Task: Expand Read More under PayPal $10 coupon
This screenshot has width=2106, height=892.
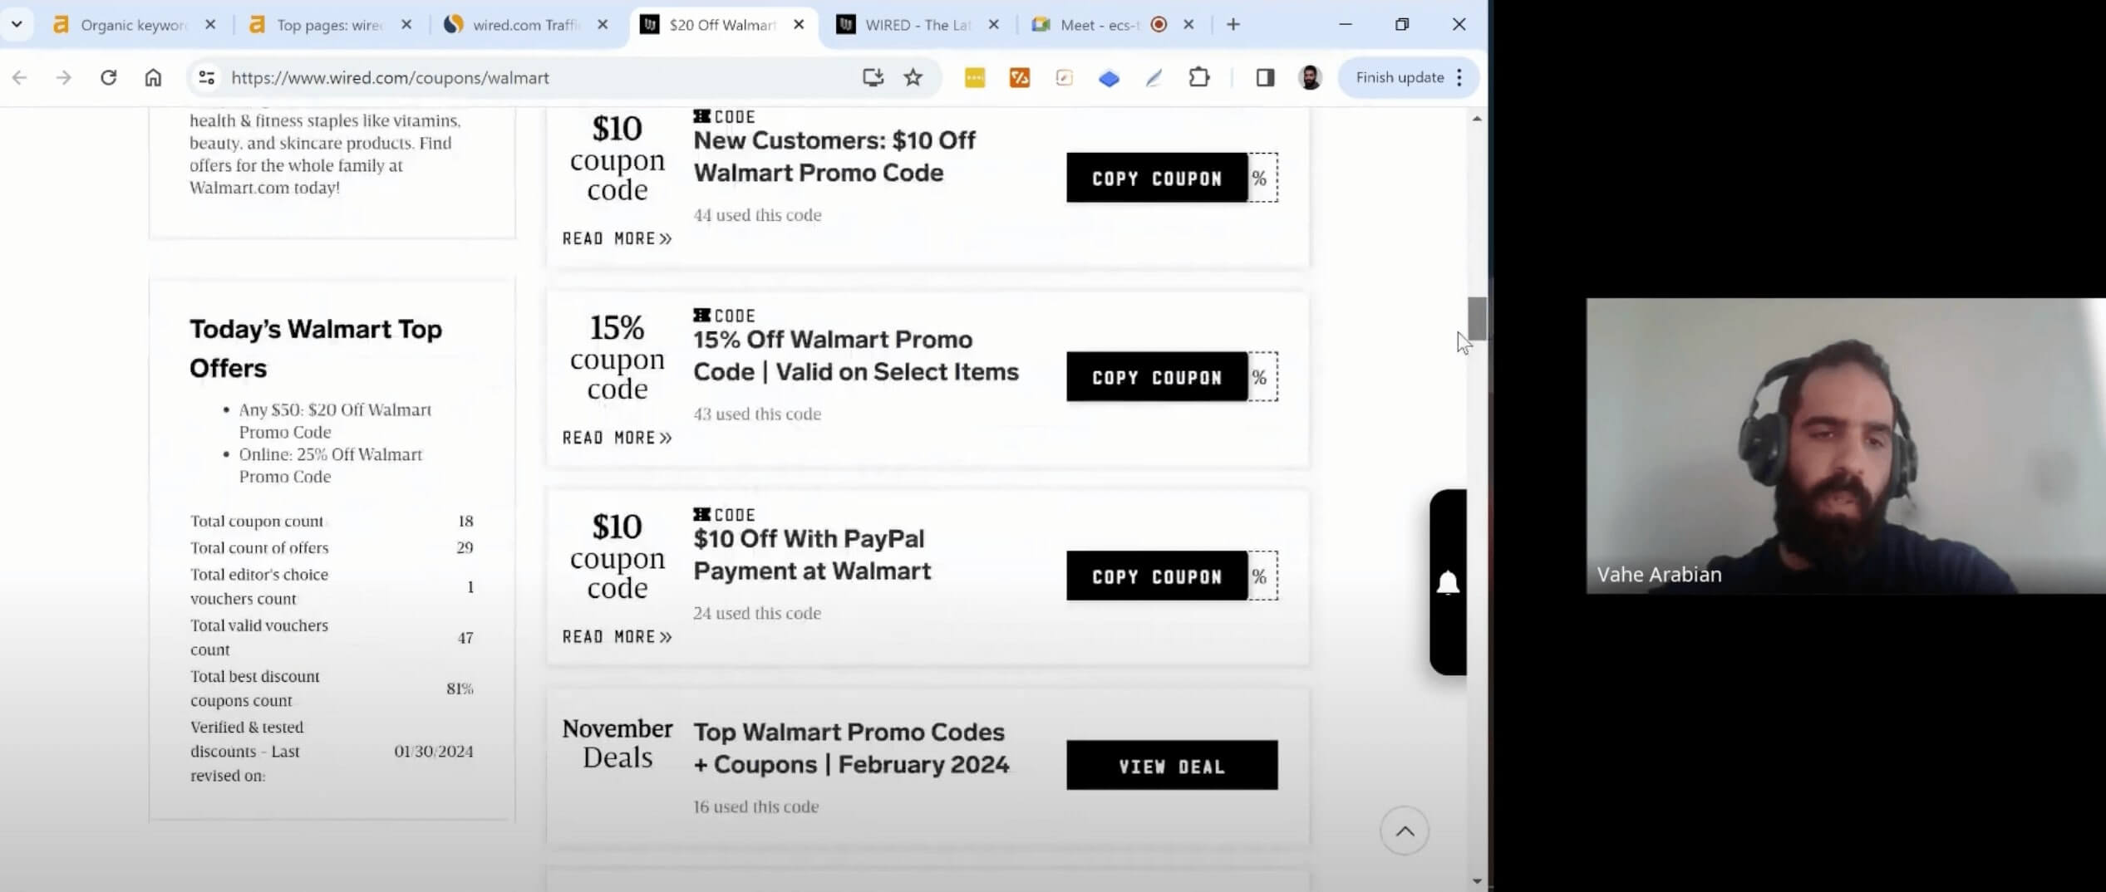Action: pyautogui.click(x=617, y=637)
